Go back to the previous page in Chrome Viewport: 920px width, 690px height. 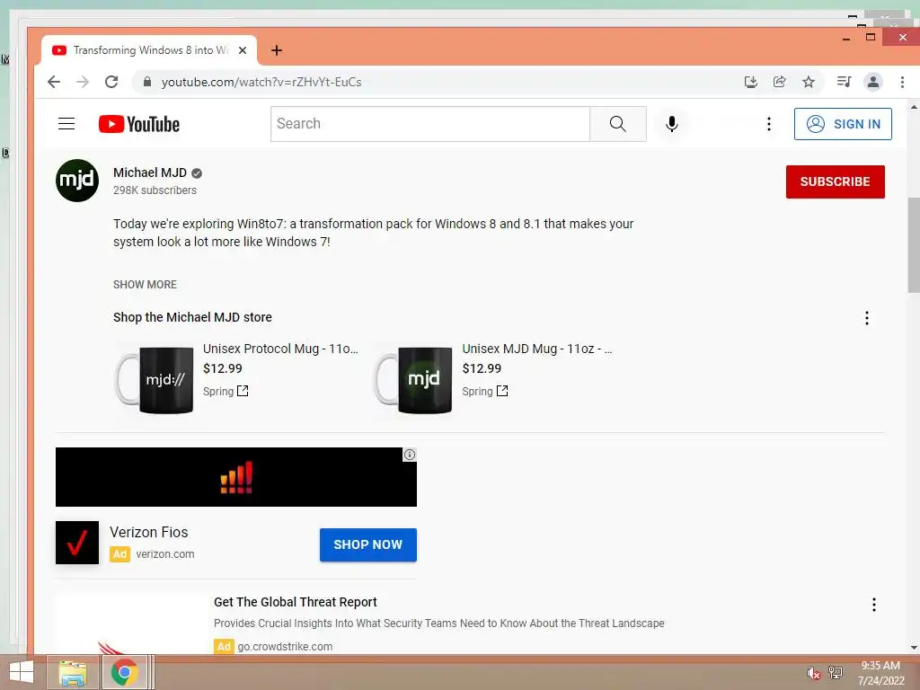[54, 82]
